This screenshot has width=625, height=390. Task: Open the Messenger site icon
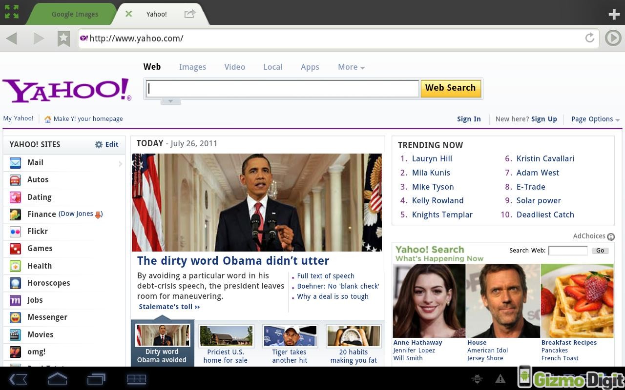point(15,317)
